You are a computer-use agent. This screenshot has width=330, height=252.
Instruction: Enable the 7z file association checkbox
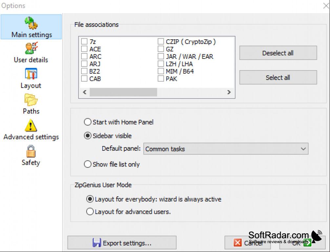[84, 41]
